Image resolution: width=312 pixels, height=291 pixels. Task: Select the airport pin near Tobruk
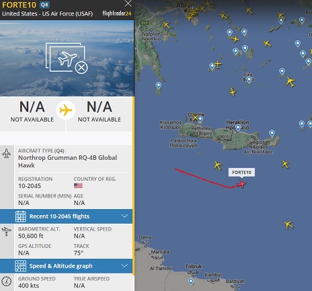191,281
